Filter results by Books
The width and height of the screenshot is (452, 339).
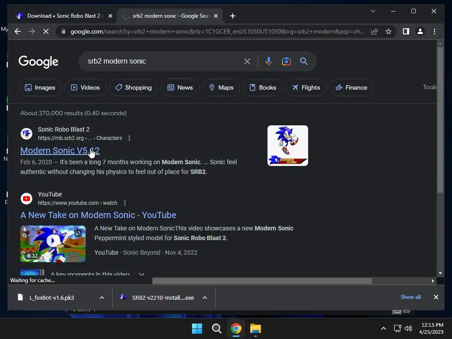coord(263,87)
